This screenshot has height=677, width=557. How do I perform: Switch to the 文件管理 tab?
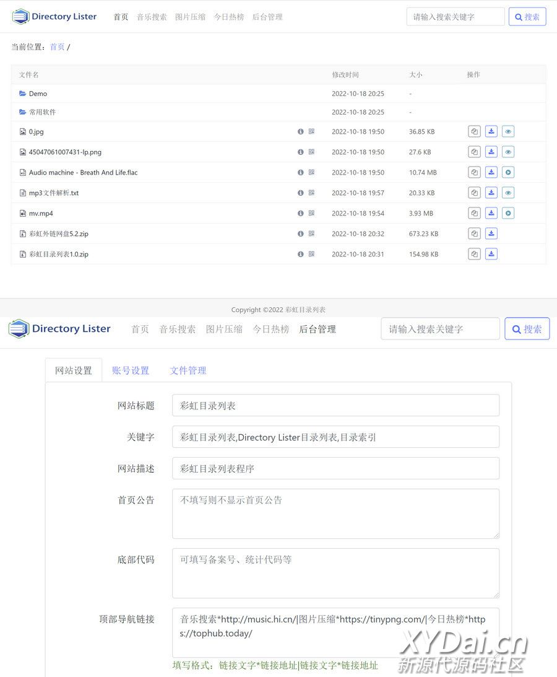coord(188,370)
